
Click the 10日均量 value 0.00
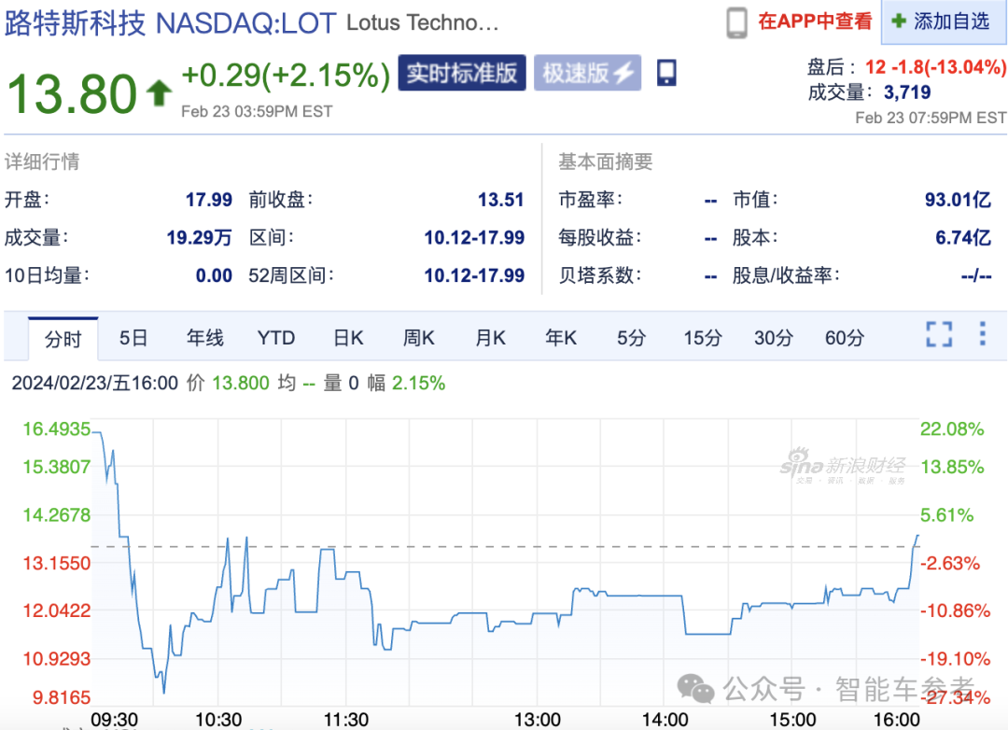214,276
